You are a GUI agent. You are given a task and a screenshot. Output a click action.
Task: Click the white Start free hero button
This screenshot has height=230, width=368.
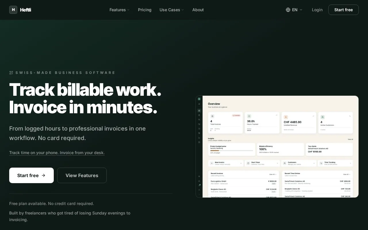click(31, 175)
